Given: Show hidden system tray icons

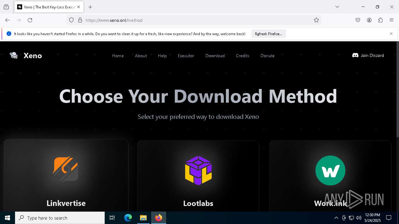Looking at the screenshot, I should pyautogui.click(x=336, y=218).
